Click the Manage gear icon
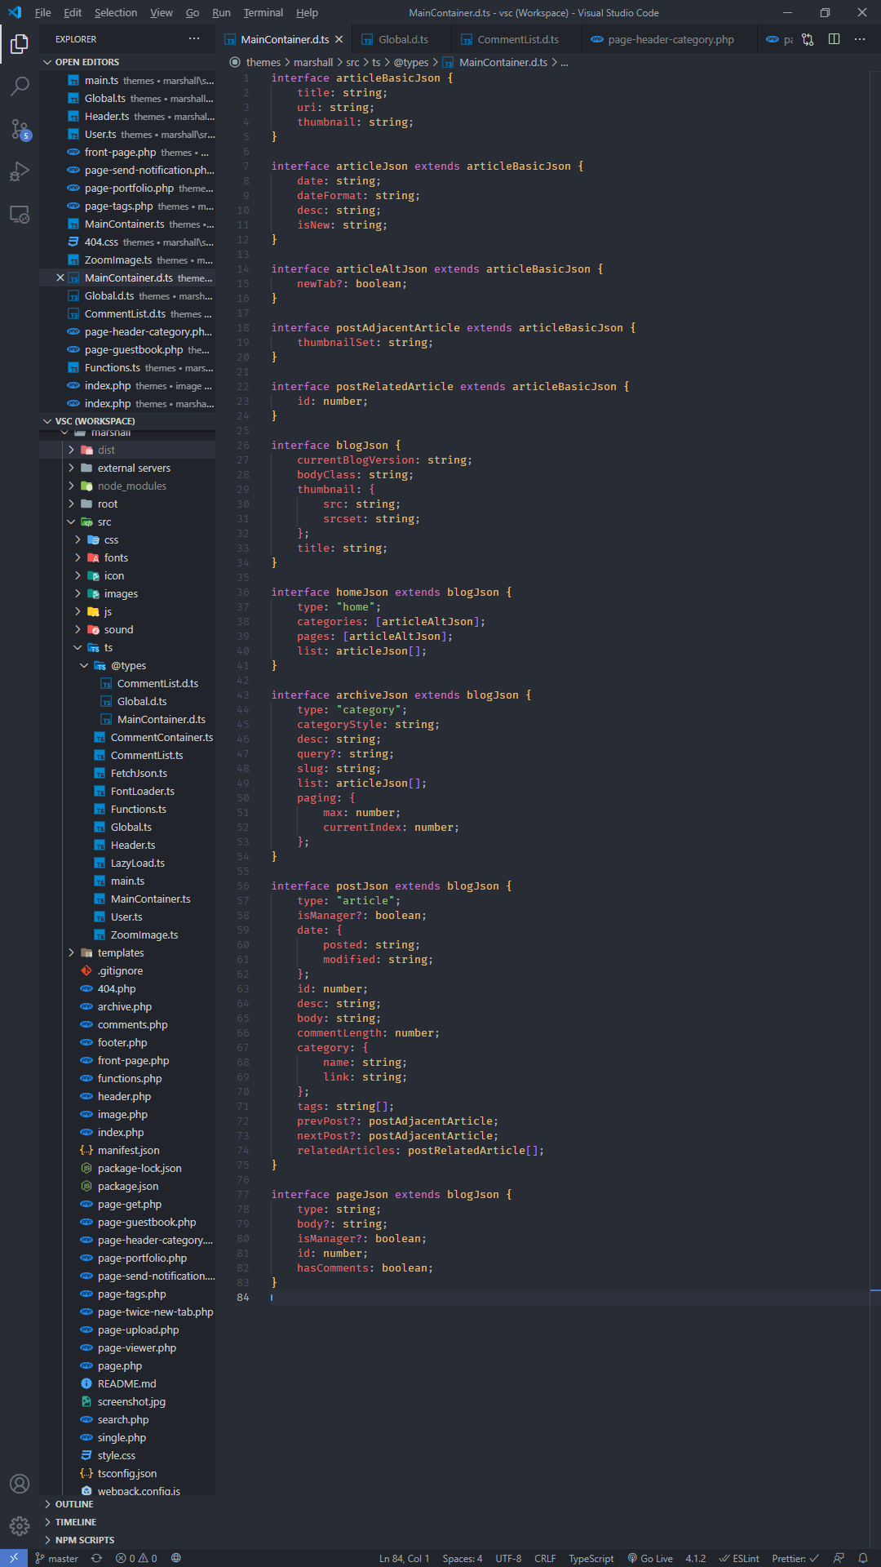 pos(20,1525)
